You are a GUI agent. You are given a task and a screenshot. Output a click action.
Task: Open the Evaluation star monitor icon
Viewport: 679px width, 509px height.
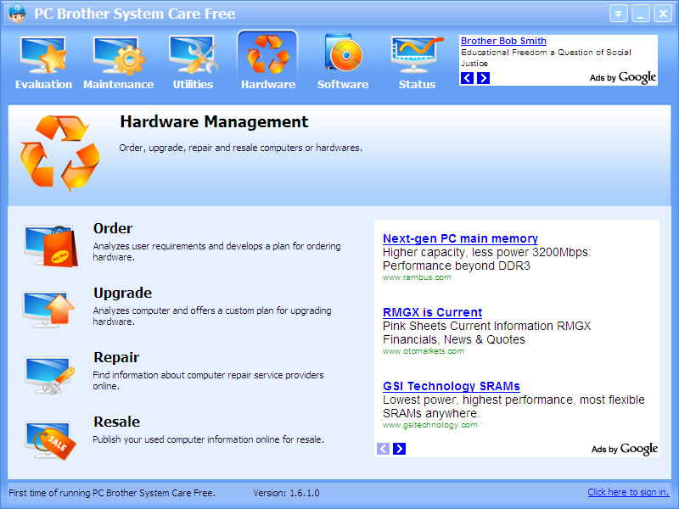(x=43, y=55)
